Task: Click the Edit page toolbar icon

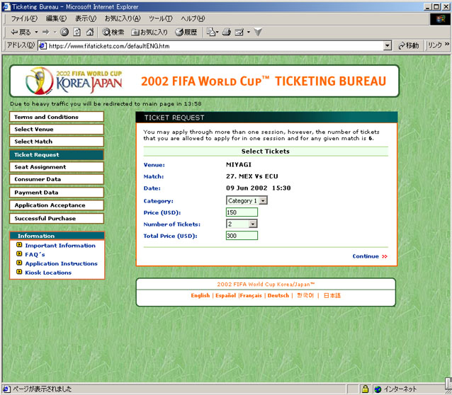Action: (x=239, y=32)
